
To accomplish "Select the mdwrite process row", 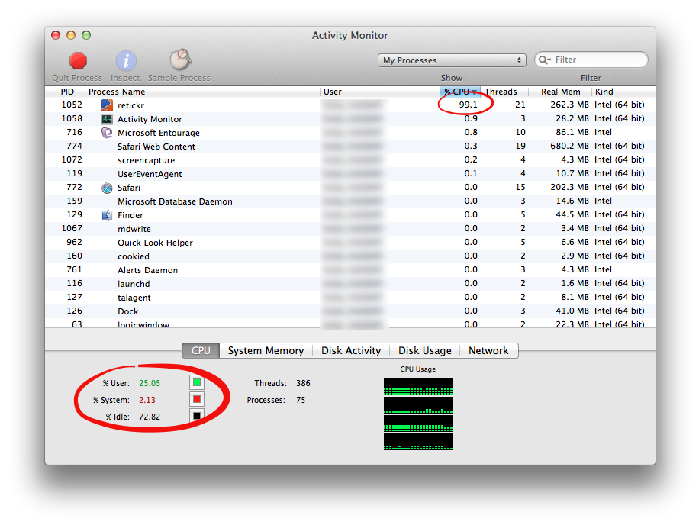I will 350,229.
